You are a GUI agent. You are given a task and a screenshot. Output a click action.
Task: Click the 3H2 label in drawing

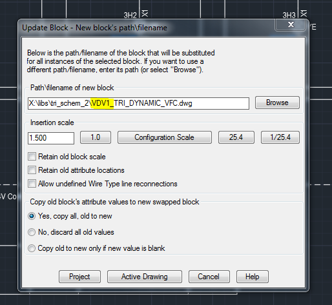(130, 15)
